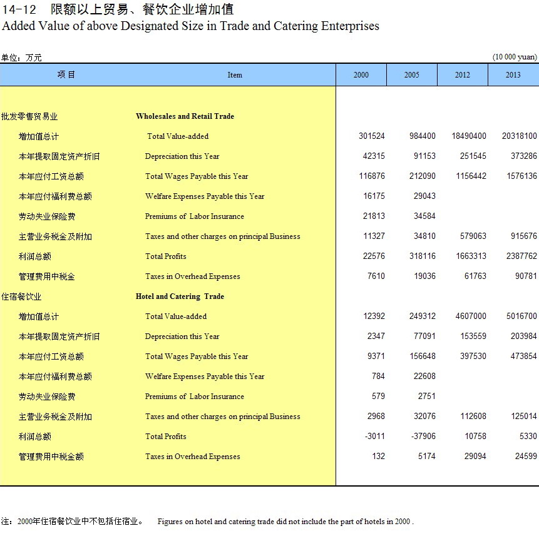
Task: Click value 112608
Action: pos(473,416)
